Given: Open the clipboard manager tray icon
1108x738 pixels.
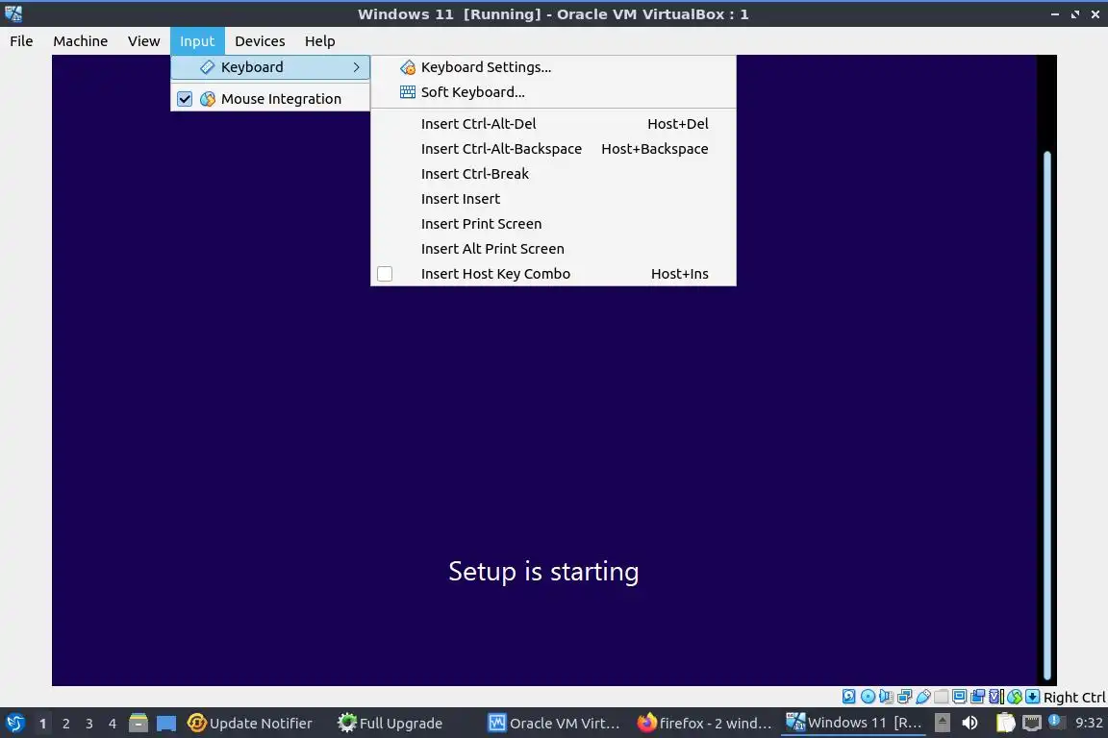Looking at the screenshot, I should (1005, 723).
